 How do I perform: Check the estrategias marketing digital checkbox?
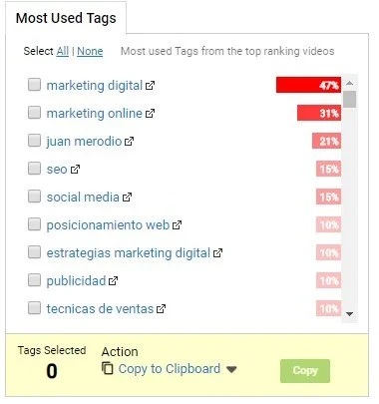click(x=34, y=252)
